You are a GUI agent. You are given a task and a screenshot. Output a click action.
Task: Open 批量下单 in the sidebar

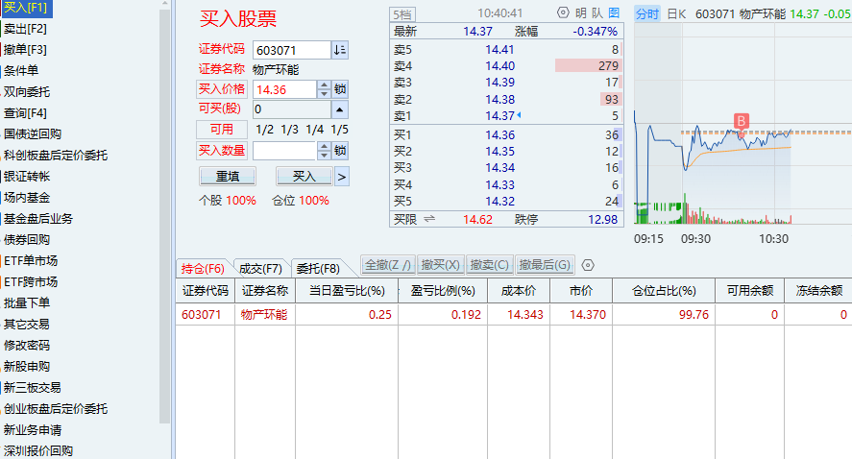point(27,303)
